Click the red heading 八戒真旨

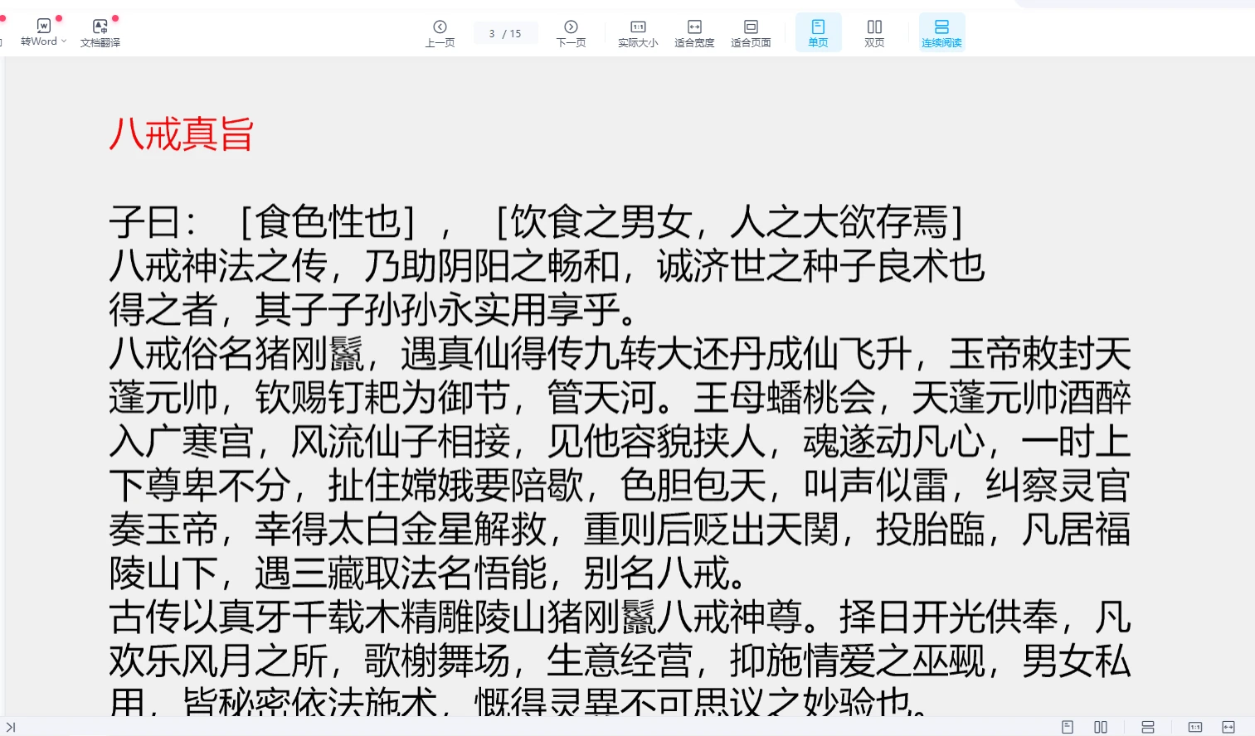181,134
